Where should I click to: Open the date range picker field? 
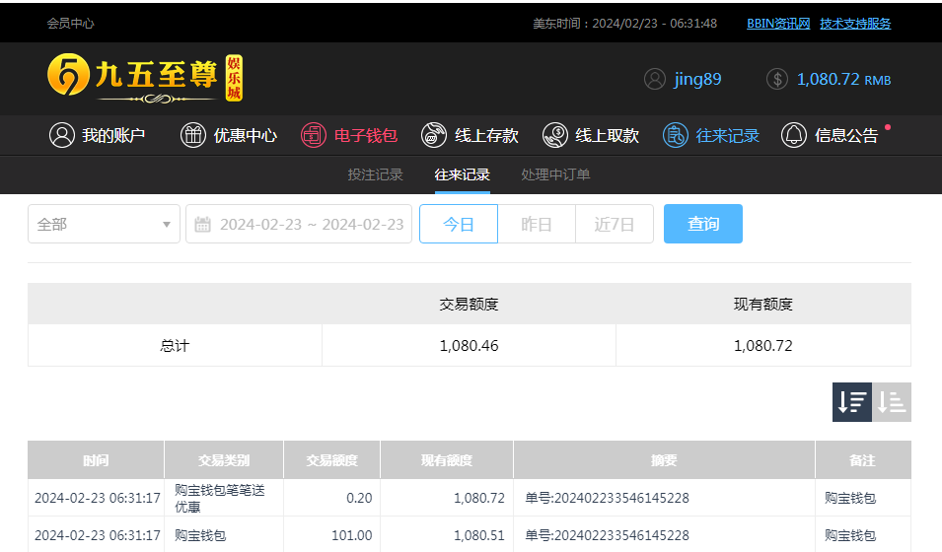click(299, 224)
